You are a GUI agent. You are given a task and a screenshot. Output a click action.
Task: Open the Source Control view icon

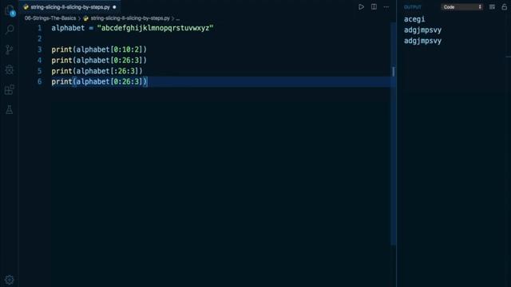point(10,49)
